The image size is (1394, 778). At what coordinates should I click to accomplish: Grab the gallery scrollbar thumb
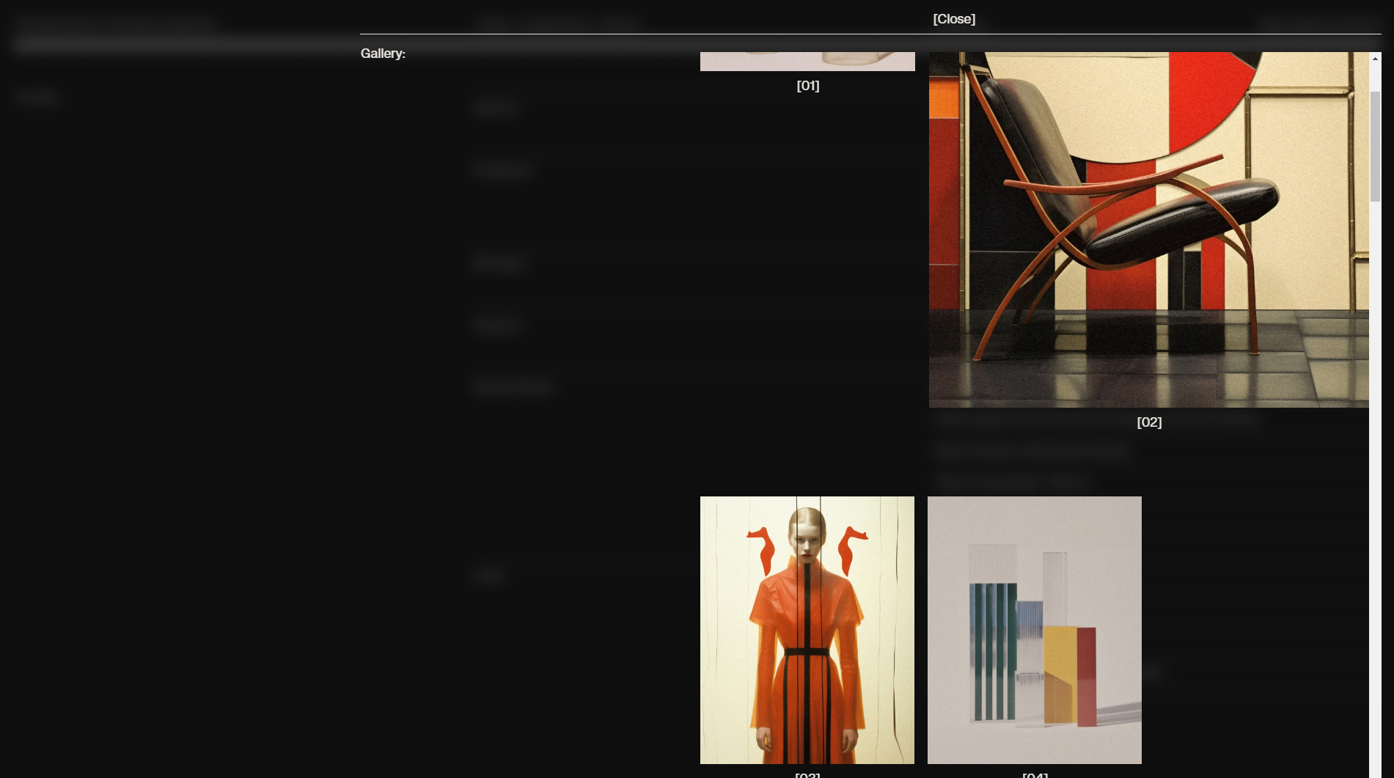click(x=1375, y=147)
